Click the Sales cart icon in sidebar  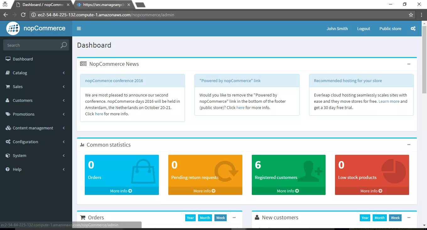8,86
